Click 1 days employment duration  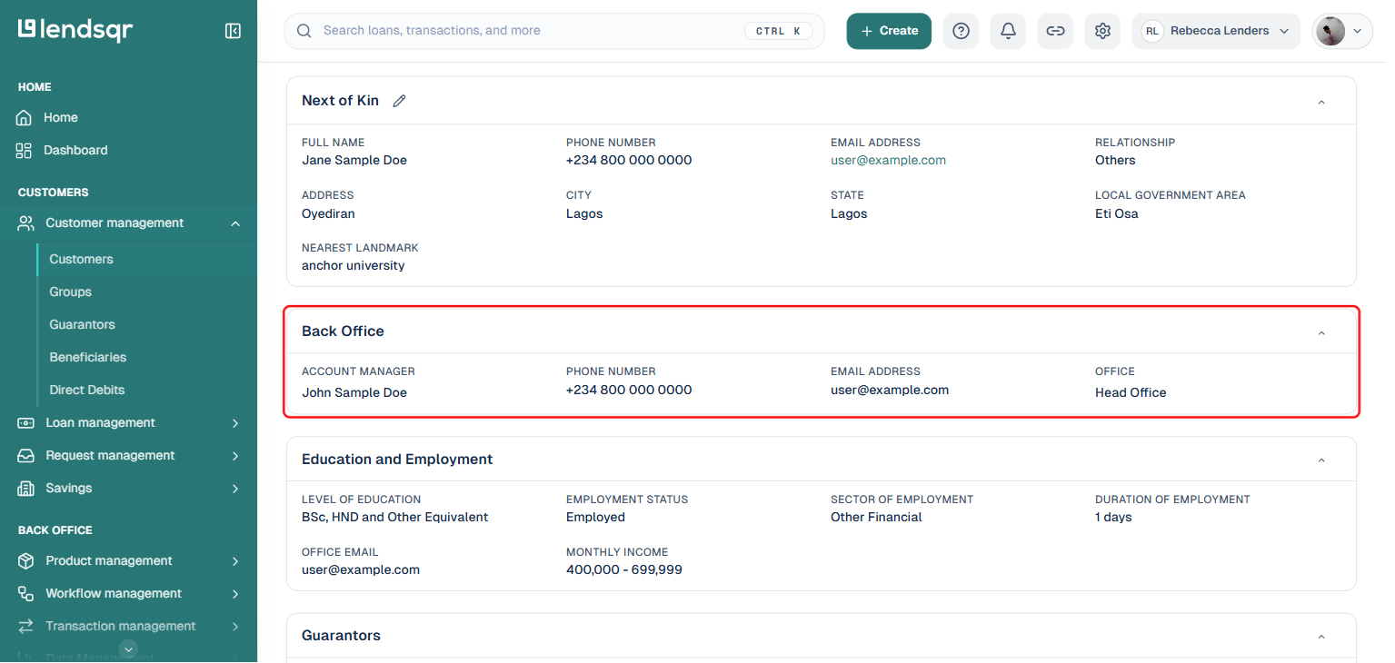point(1113,518)
